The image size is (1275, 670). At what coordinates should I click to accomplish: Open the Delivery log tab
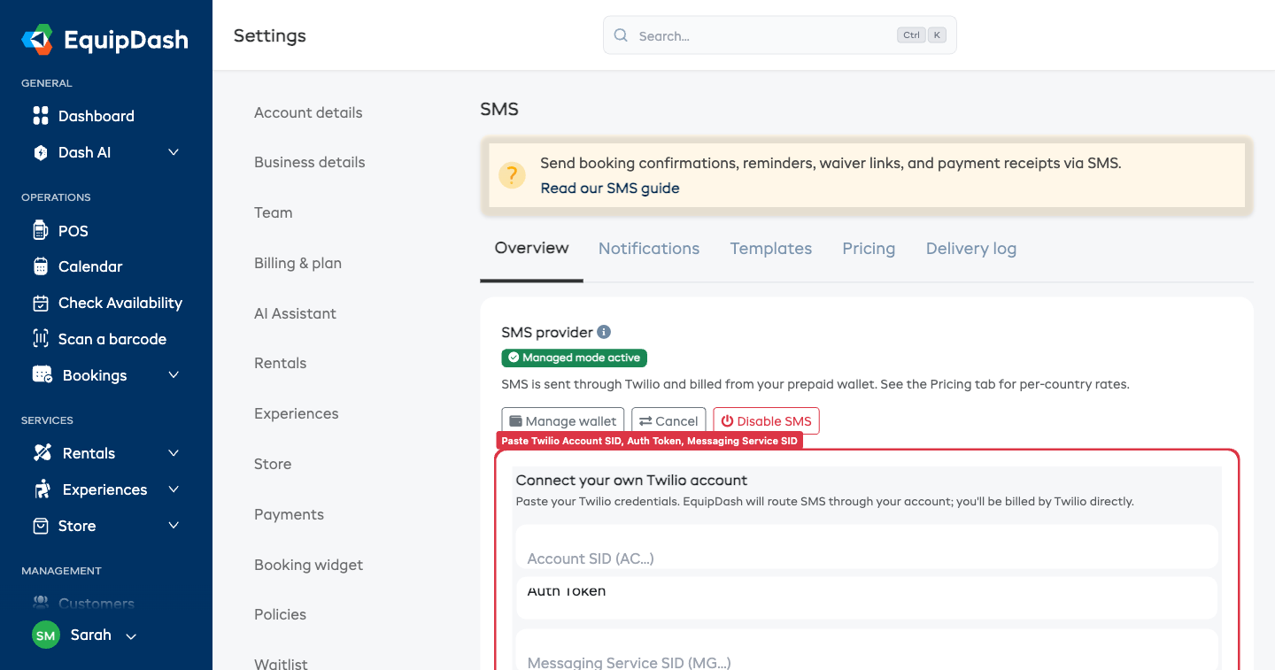(x=971, y=249)
